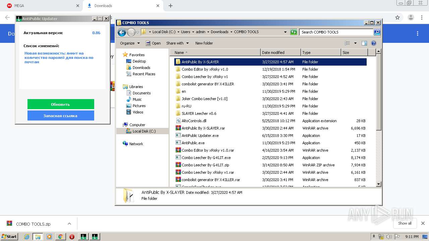The image size is (429, 241).
Task: Click the admin breadcrumb in address bar
Action: 200,32
